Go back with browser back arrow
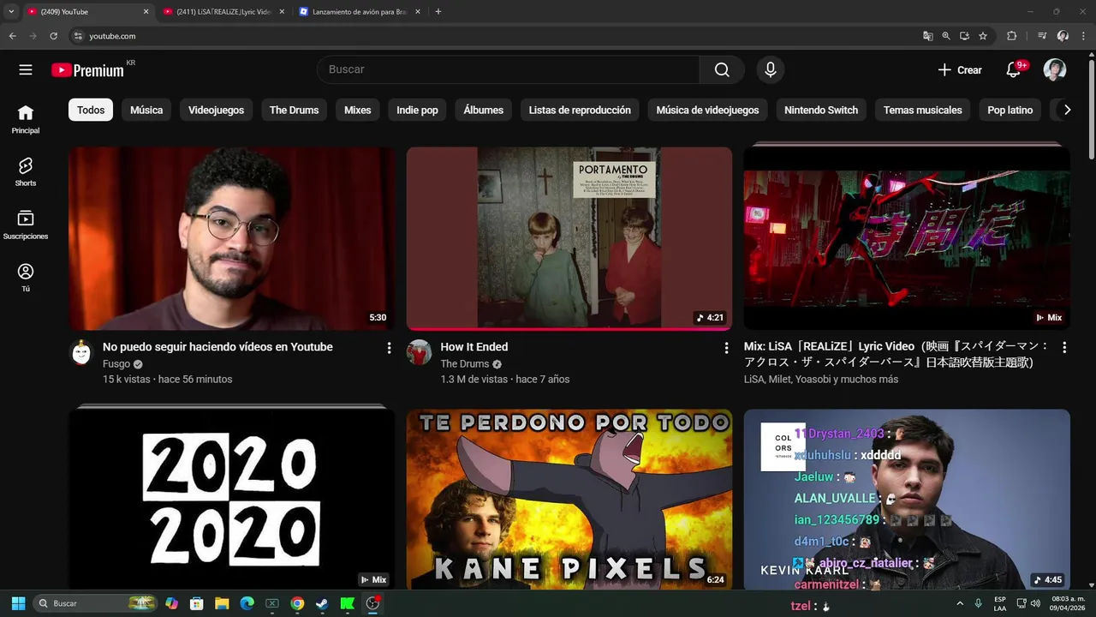1096x617 pixels. (x=12, y=36)
